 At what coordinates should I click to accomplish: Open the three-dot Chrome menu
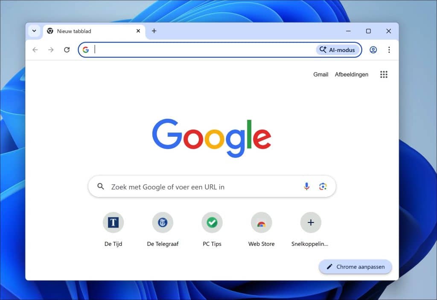point(389,49)
